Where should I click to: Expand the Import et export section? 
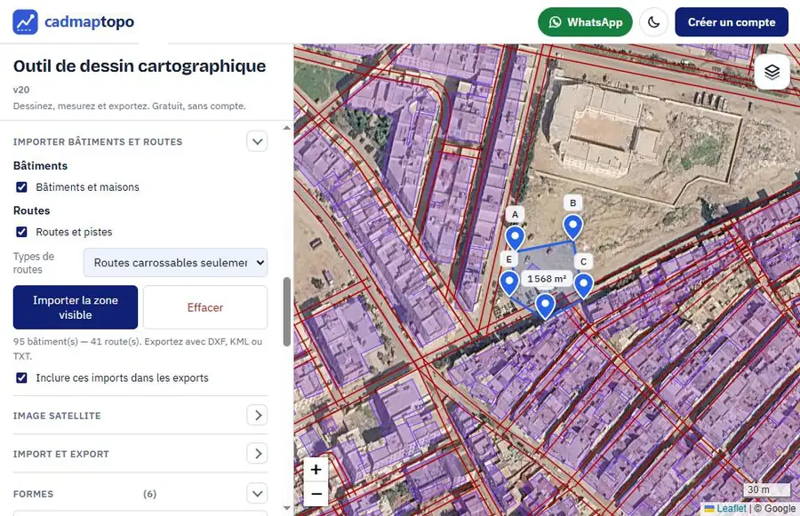(x=257, y=453)
